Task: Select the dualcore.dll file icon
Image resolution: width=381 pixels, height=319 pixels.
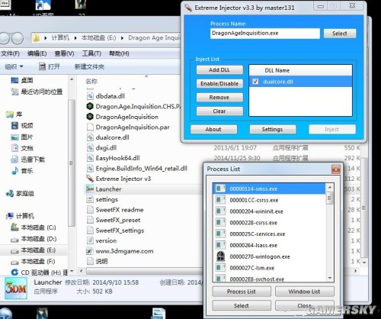Action: 90,137
